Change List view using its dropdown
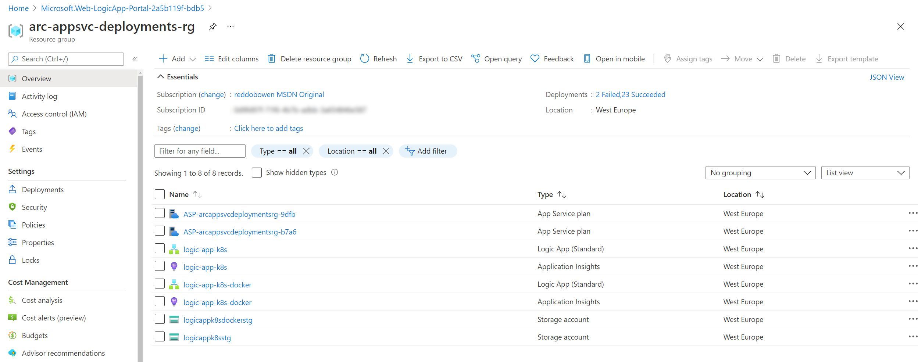Image resolution: width=918 pixels, height=362 pixels. pyautogui.click(x=865, y=173)
